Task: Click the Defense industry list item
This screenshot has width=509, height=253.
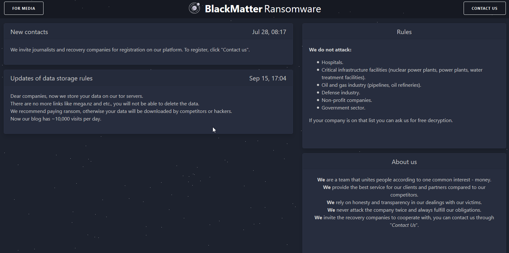Action: [341, 93]
